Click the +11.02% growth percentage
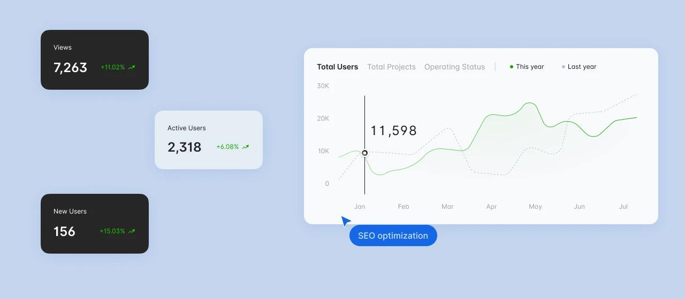 pos(112,68)
